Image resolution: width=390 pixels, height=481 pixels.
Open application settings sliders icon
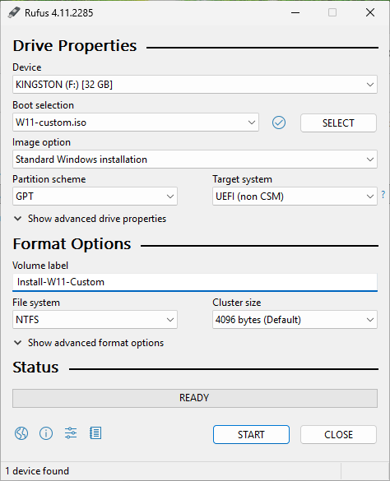click(71, 433)
